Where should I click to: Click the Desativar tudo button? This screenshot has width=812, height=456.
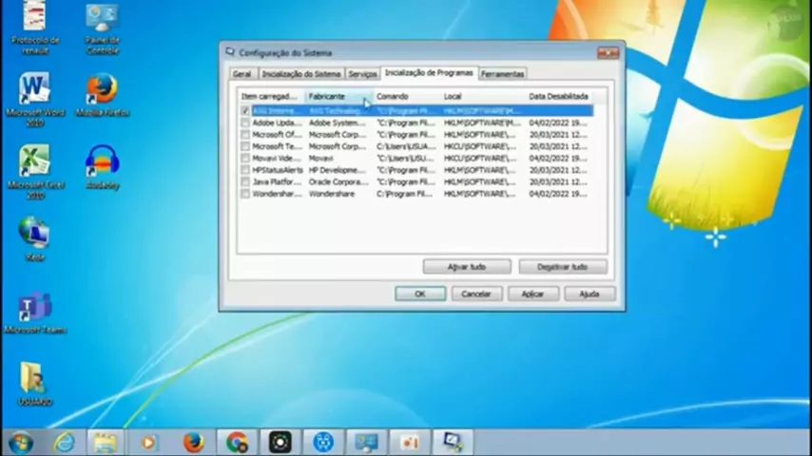click(x=562, y=267)
